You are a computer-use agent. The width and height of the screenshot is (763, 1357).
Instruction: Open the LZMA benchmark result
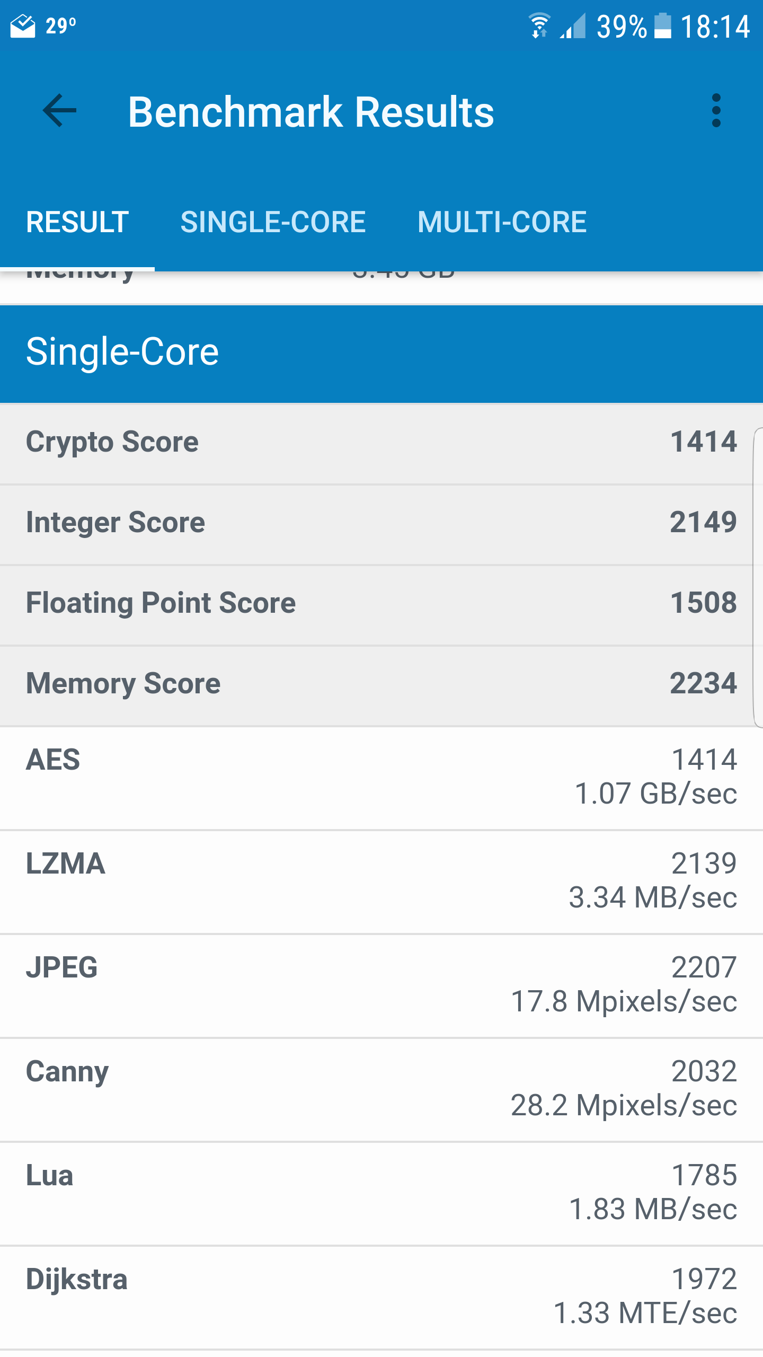(x=381, y=881)
